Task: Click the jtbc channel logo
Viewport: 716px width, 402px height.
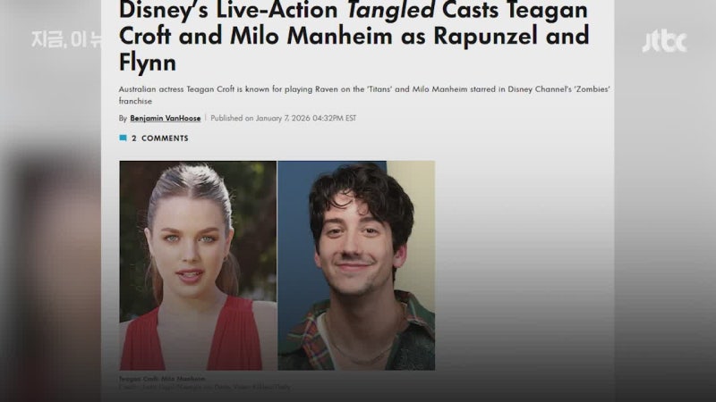Action: [x=664, y=41]
